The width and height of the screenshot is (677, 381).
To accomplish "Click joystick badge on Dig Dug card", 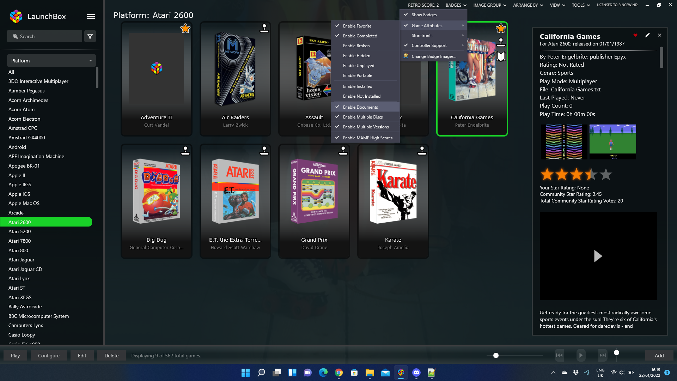I will point(185,151).
